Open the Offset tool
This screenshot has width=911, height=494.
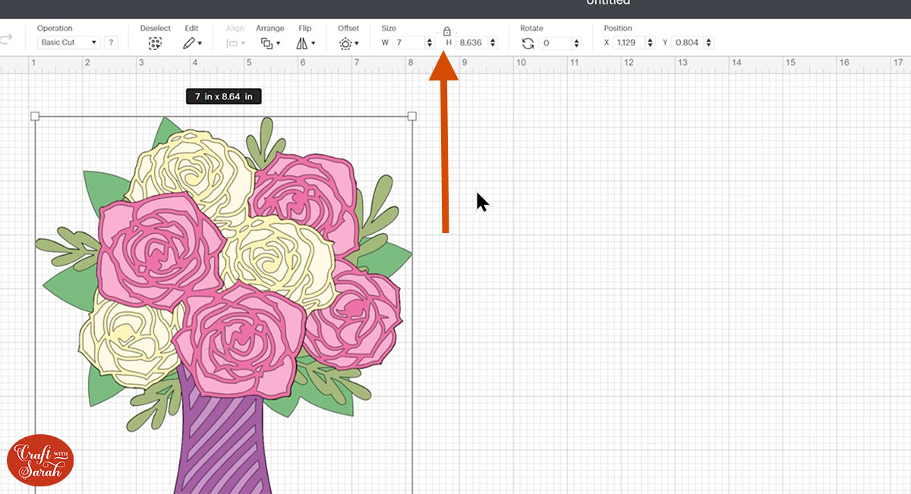click(x=348, y=43)
